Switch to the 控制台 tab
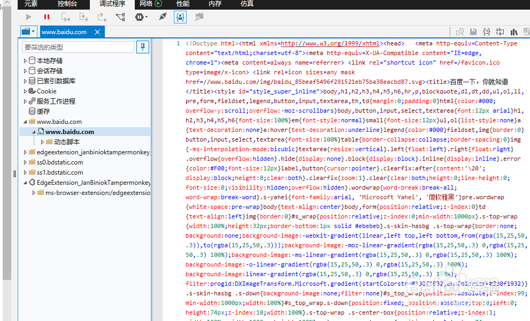 [x=67, y=4]
